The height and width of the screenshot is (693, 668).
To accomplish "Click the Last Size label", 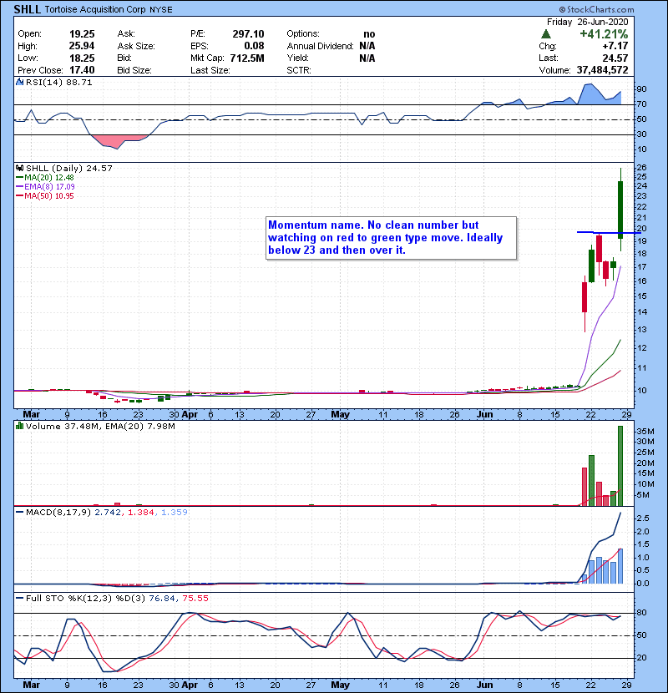I will 210,70.
